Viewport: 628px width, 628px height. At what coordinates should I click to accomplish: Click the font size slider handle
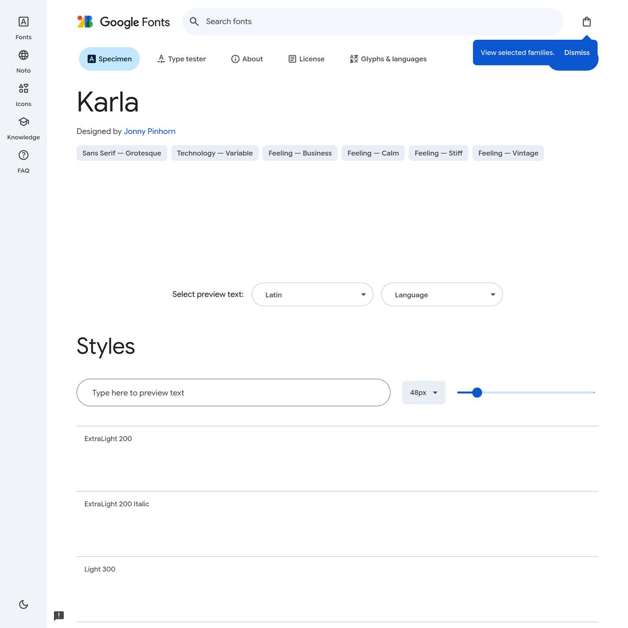tap(477, 392)
